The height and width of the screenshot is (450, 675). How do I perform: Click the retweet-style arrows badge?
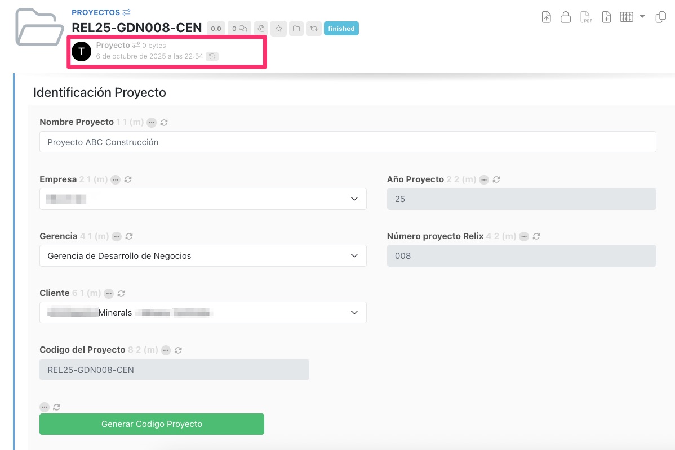(313, 29)
